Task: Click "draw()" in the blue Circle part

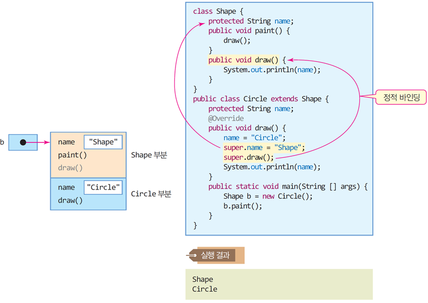Action: (x=70, y=201)
